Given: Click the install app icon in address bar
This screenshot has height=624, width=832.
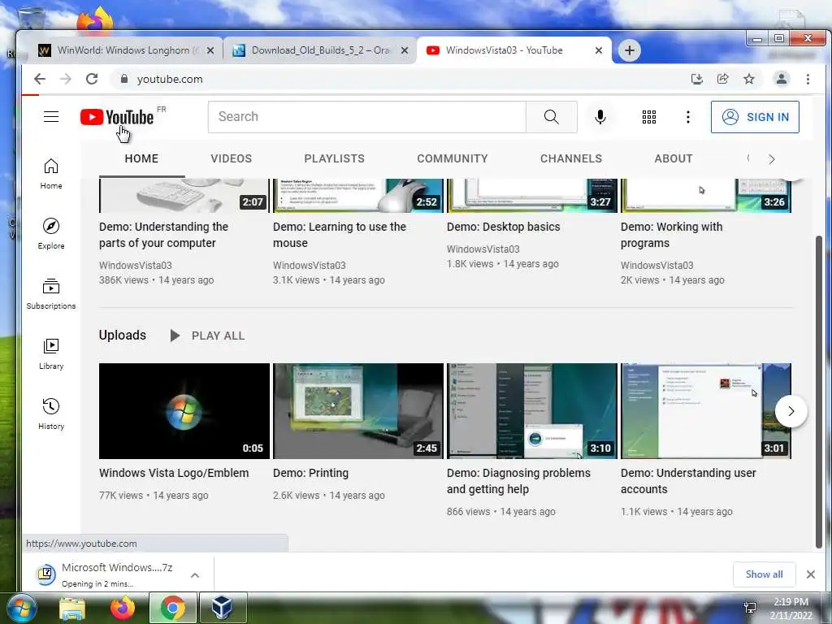Looking at the screenshot, I should pyautogui.click(x=696, y=79).
